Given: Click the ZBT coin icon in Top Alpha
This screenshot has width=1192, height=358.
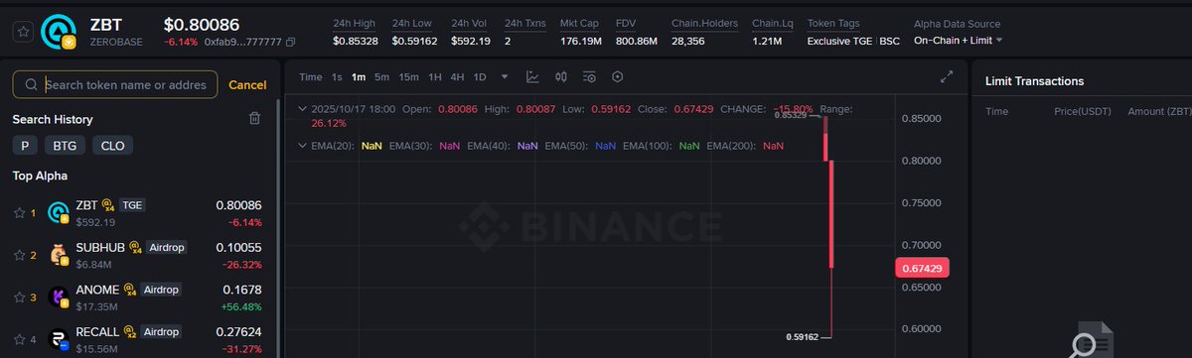Looking at the screenshot, I should [59, 212].
